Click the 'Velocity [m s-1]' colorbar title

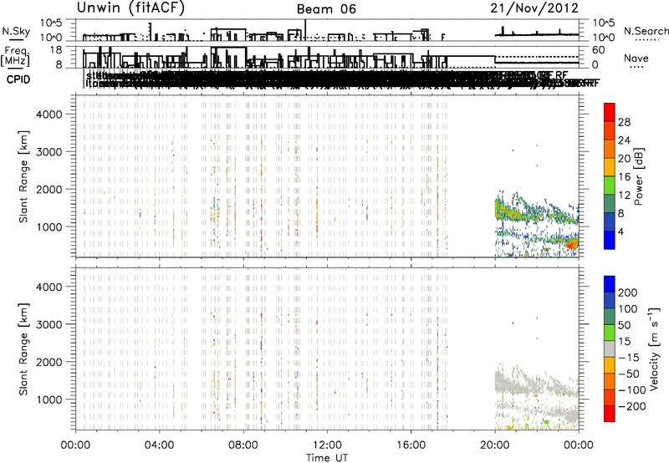(654, 349)
